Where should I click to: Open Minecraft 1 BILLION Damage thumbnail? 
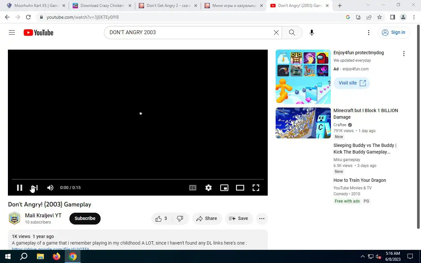pyautogui.click(x=303, y=123)
